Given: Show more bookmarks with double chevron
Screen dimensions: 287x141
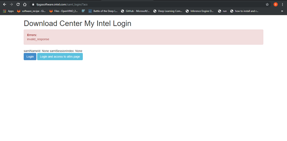Looking at the screenshot, I should coord(282,11).
